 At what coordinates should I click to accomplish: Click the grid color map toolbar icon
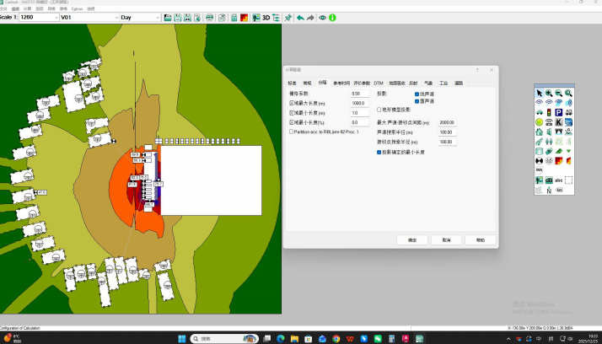click(x=244, y=18)
